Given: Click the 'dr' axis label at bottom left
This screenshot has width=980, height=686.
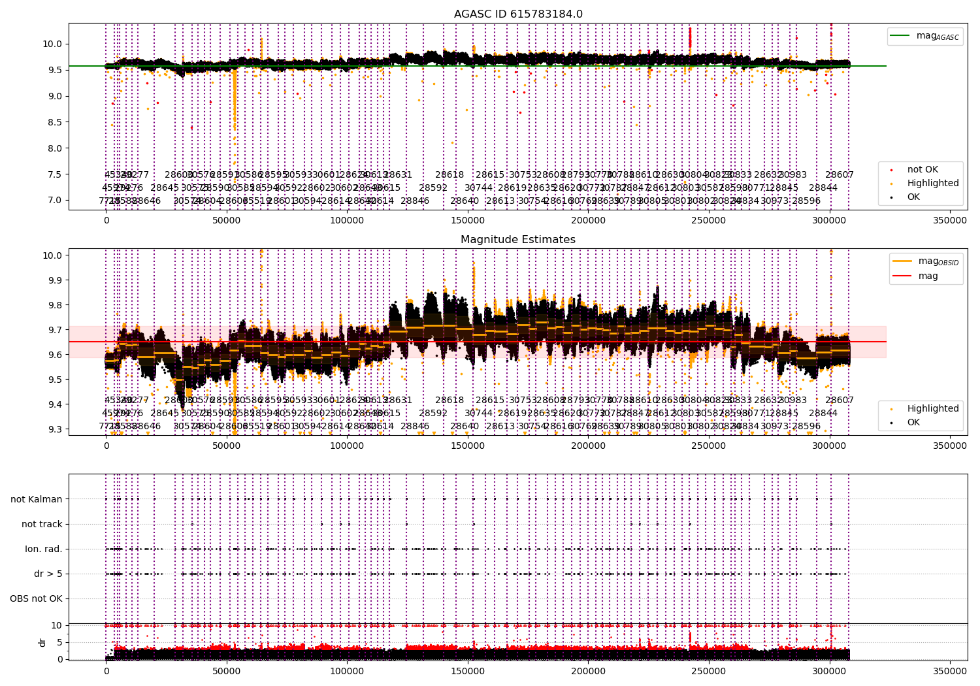Looking at the screenshot, I should pyautogui.click(x=42, y=642).
